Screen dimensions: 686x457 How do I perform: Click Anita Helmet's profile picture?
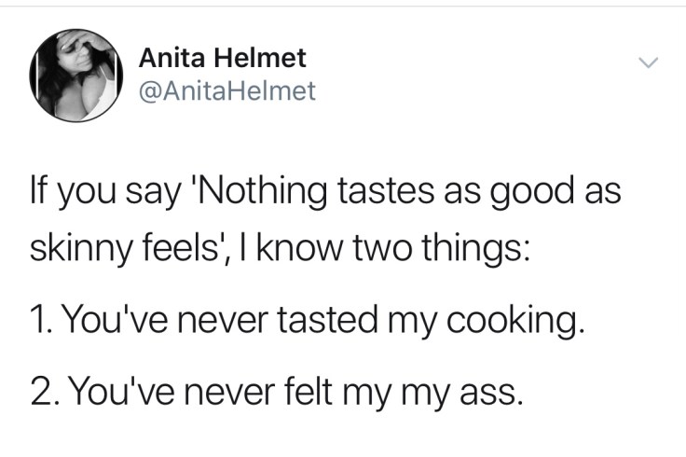point(76,75)
